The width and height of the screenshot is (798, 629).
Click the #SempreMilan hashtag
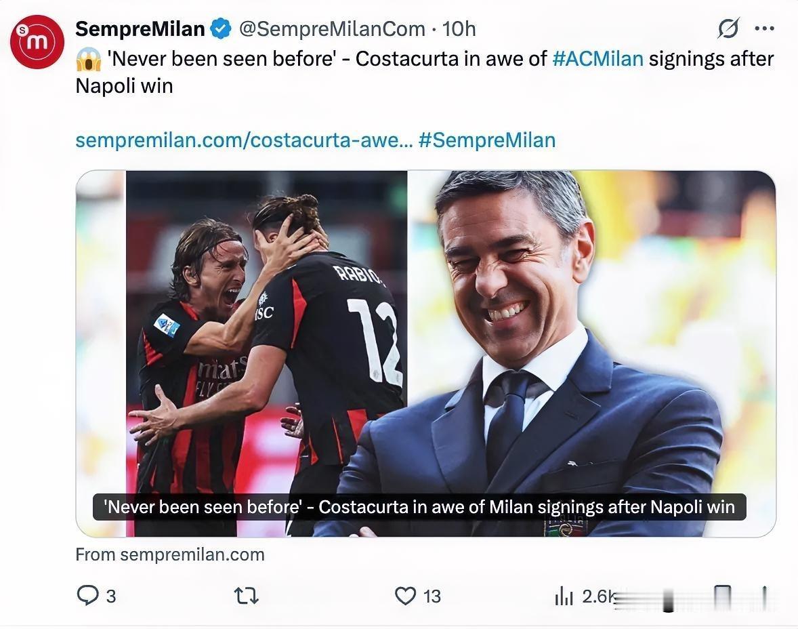click(487, 140)
